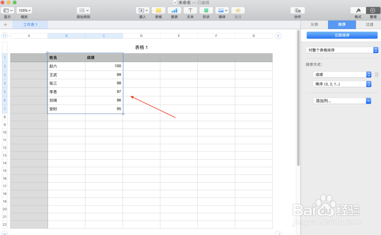Open the 显示 view options icon
The height and width of the screenshot is (235, 381).
[8, 10]
